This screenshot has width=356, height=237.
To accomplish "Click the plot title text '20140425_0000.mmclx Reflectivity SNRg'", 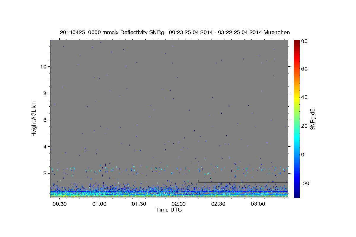I will [x=112, y=32].
